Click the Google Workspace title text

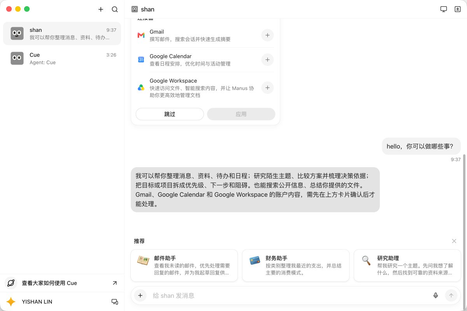[x=173, y=81]
